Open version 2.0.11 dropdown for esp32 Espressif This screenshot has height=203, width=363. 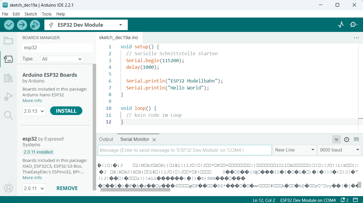pos(34,188)
